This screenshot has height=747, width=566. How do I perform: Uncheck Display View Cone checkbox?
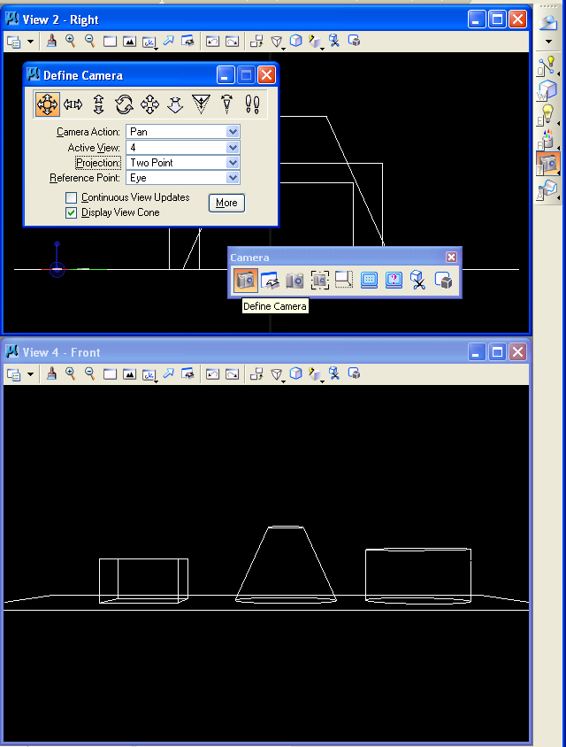click(72, 213)
